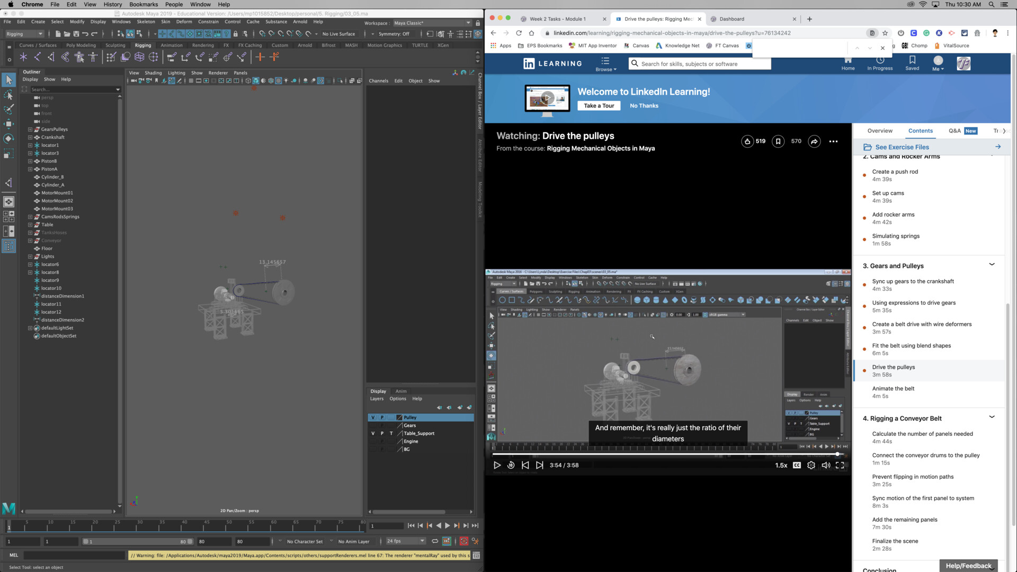Open the See Exercise Files link
The width and height of the screenshot is (1017, 572).
tap(902, 147)
